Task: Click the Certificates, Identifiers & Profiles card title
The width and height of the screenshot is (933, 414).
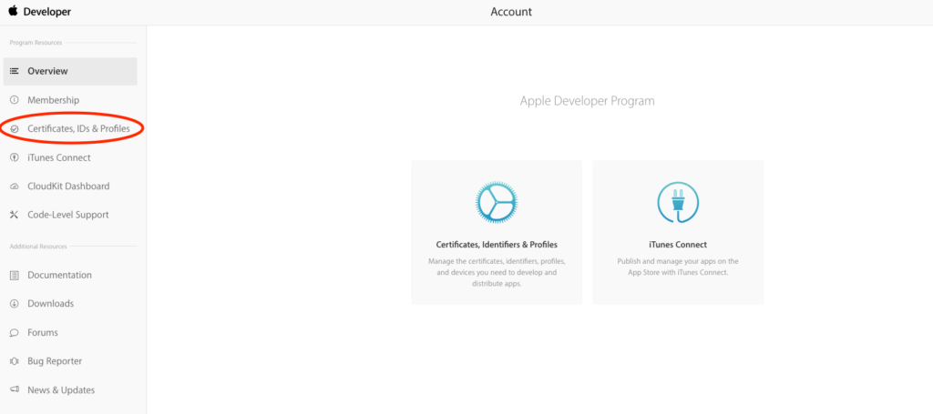Action: [x=497, y=245]
